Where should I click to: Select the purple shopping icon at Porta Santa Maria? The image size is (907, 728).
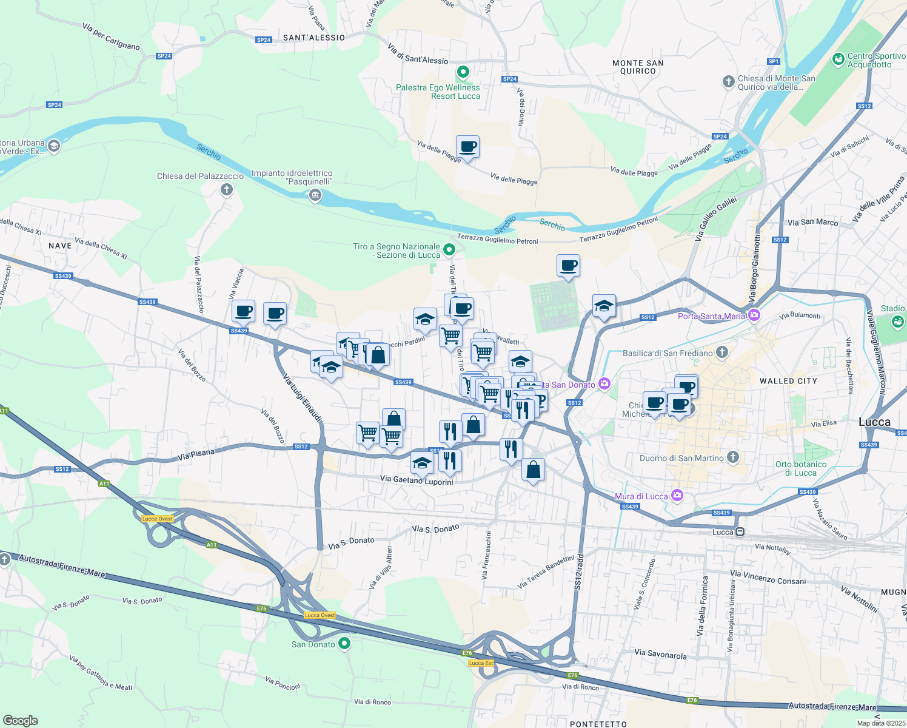coord(754,315)
